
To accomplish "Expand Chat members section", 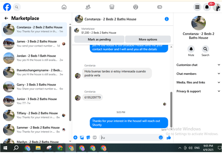I will (198, 74).
